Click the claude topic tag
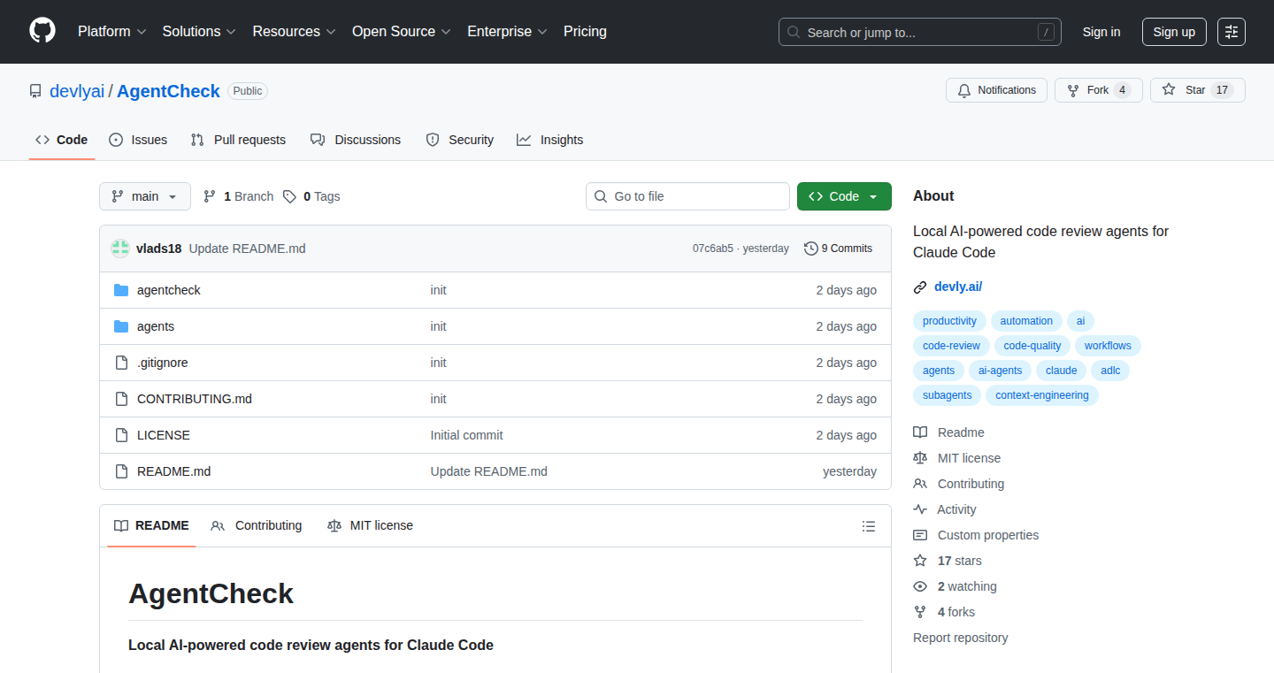The height and width of the screenshot is (673, 1274). click(1061, 371)
